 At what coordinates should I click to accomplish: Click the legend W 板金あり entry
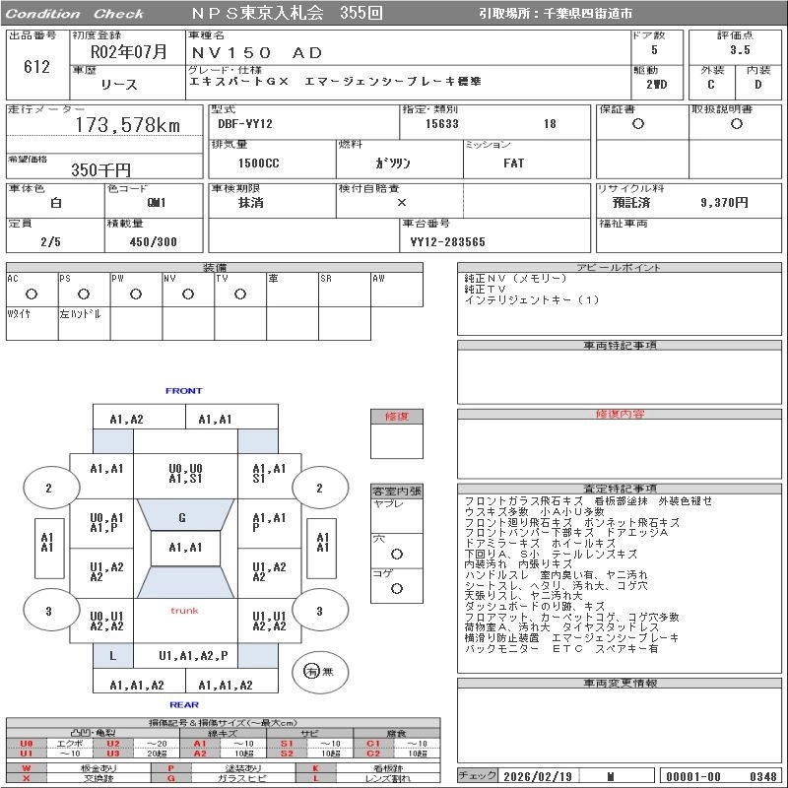coord(79,768)
